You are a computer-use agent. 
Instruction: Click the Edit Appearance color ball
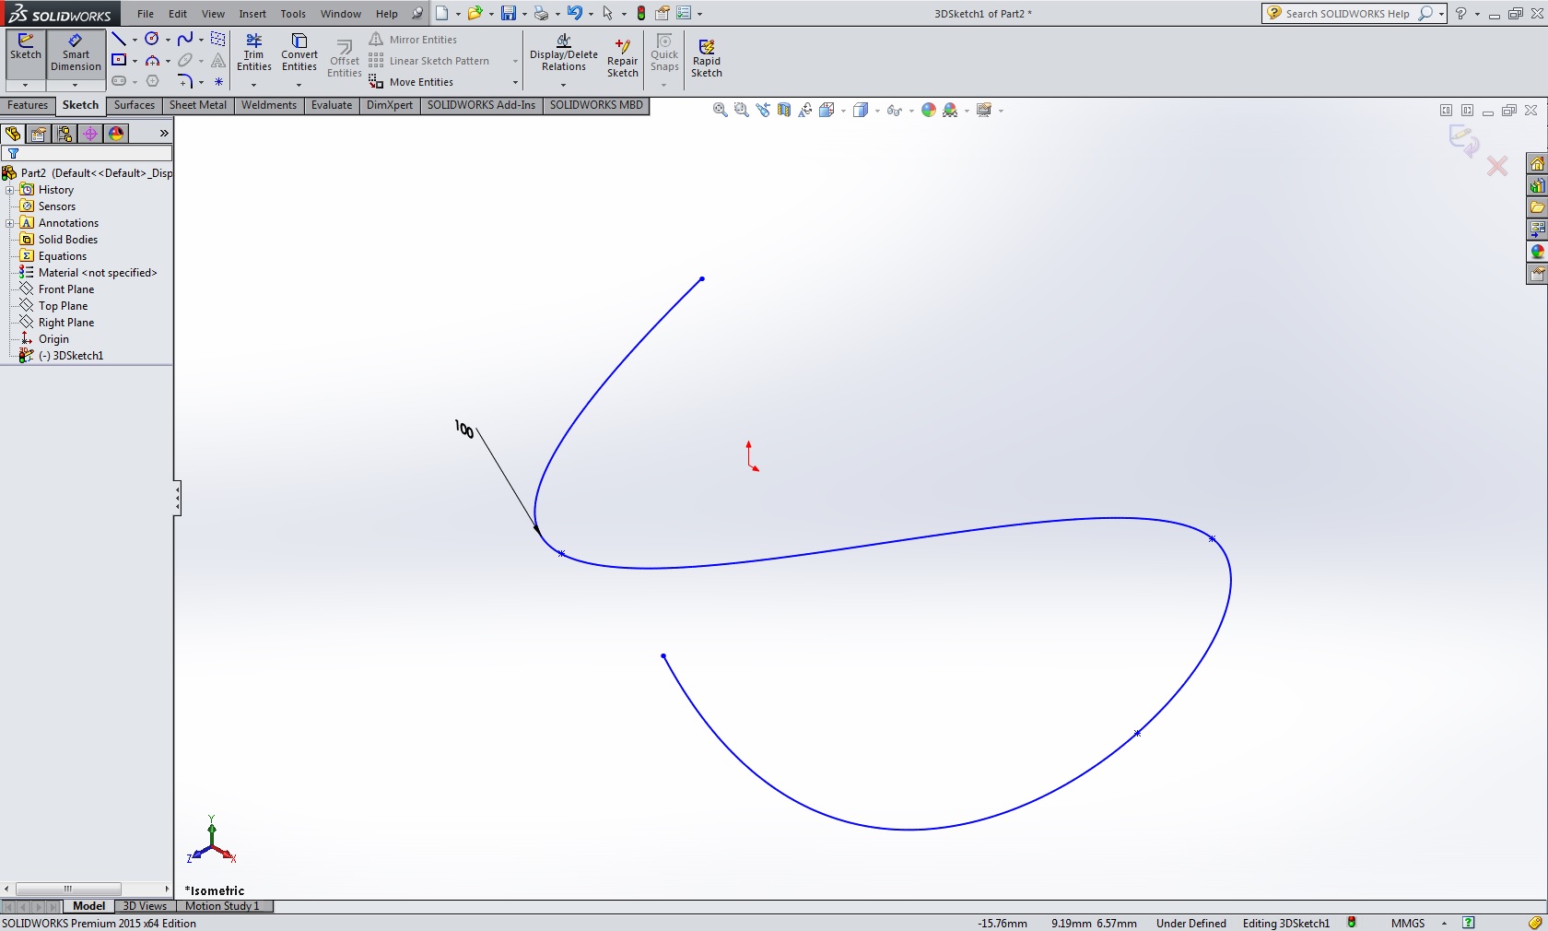pos(929,110)
